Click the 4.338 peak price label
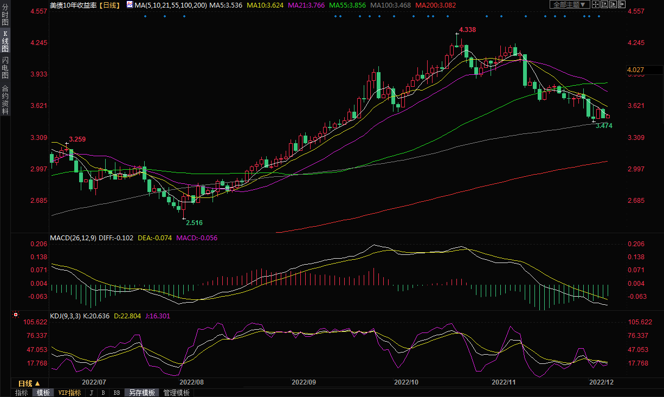Screen dimensions: 664x397 coord(467,30)
